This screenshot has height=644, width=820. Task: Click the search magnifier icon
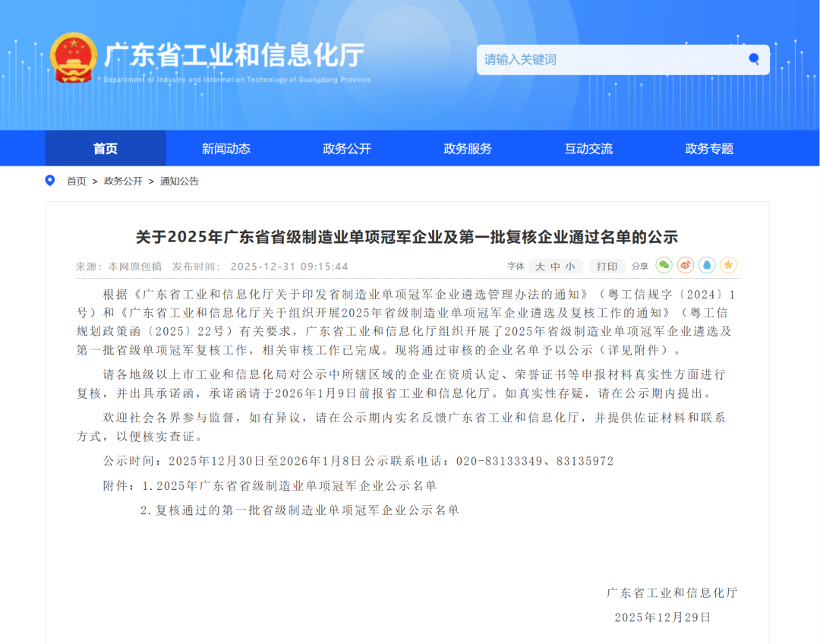[x=753, y=59]
